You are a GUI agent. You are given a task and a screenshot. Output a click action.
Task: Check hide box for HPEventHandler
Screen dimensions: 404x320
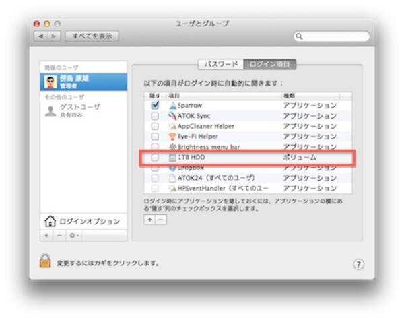click(155, 189)
